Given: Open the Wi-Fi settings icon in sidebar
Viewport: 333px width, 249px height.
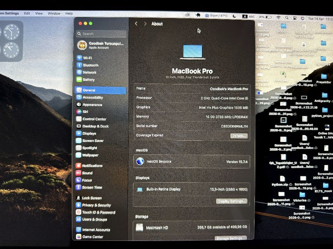Looking at the screenshot, I should pyautogui.click(x=80, y=58).
